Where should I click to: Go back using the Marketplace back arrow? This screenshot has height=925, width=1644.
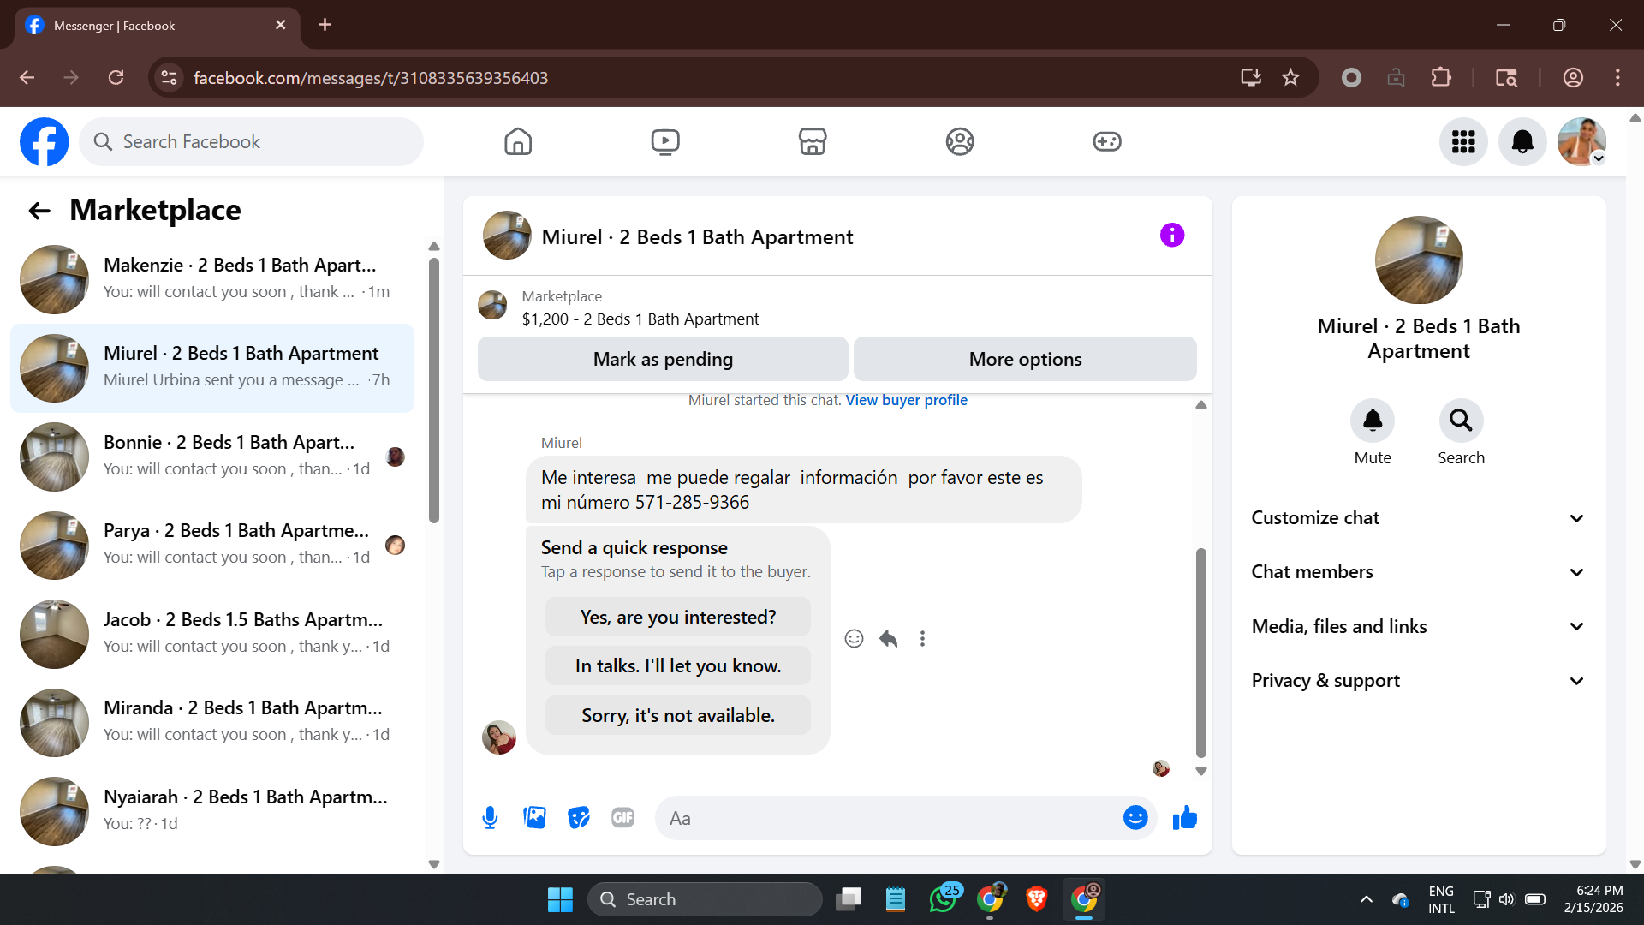tap(39, 211)
